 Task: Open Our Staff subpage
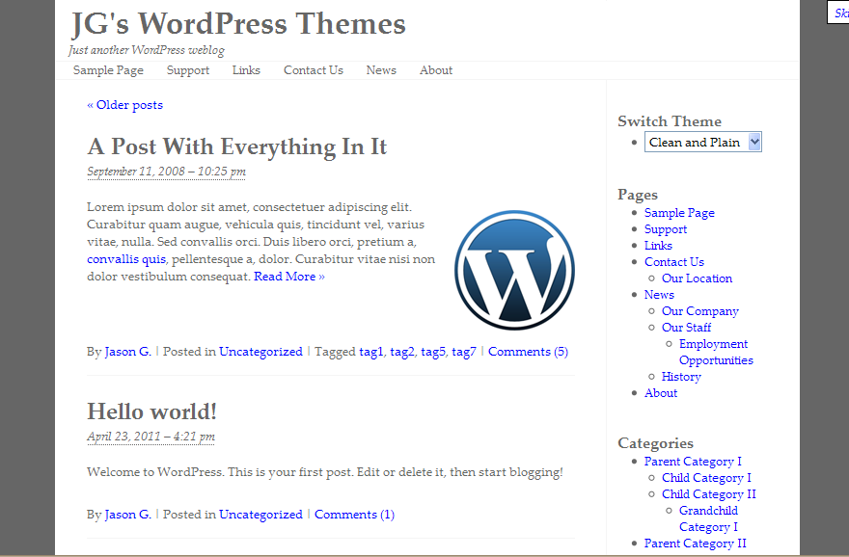[x=686, y=328]
